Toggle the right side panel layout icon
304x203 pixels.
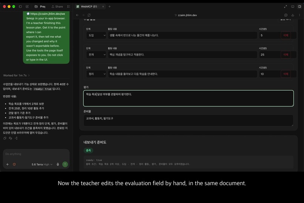[x=299, y=6]
